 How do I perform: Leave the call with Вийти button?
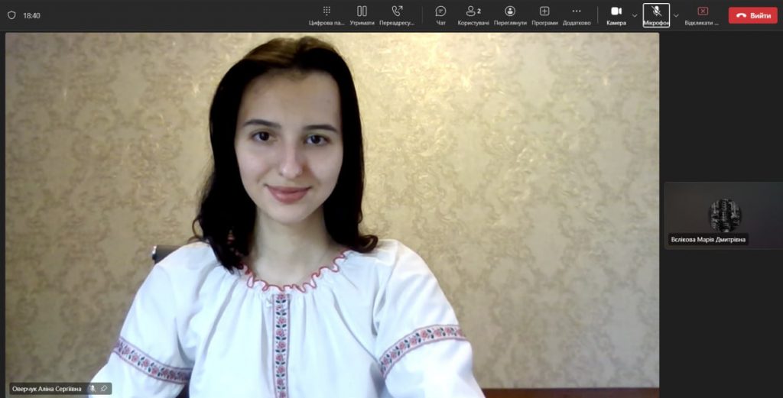(x=752, y=15)
